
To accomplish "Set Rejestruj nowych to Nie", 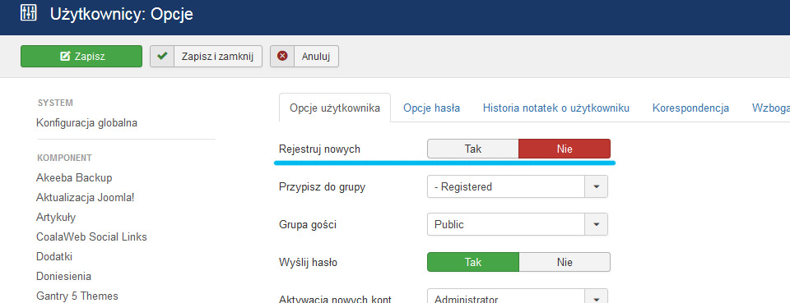I will (565, 149).
